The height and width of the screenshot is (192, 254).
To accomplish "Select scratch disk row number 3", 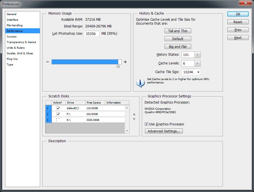I will [x=49, y=120].
